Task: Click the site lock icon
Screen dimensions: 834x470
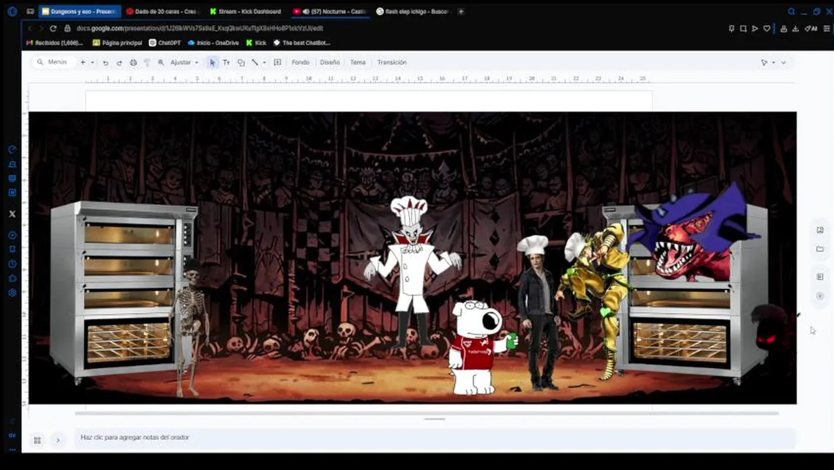Action: click(67, 29)
